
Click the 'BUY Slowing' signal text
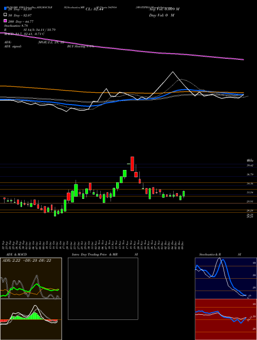77,46
